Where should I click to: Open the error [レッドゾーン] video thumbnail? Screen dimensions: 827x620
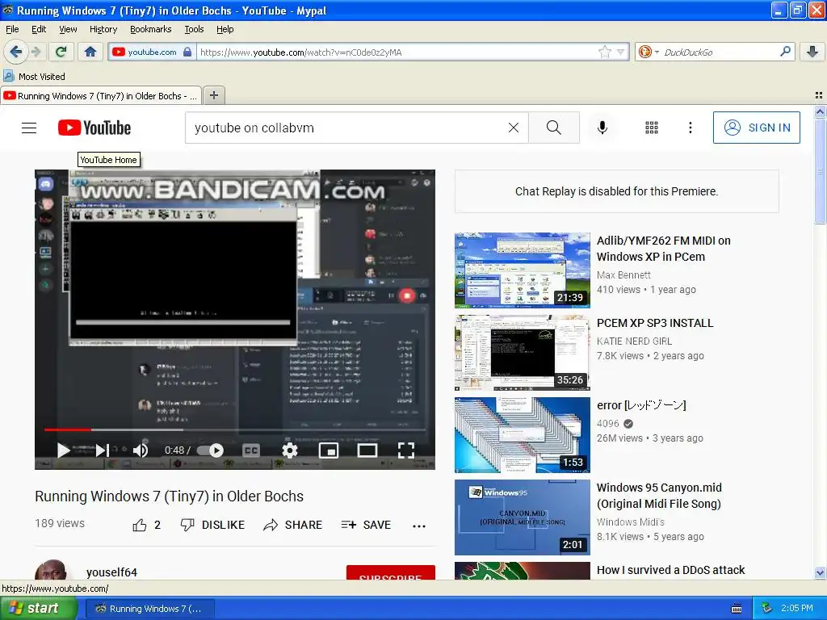(523, 435)
